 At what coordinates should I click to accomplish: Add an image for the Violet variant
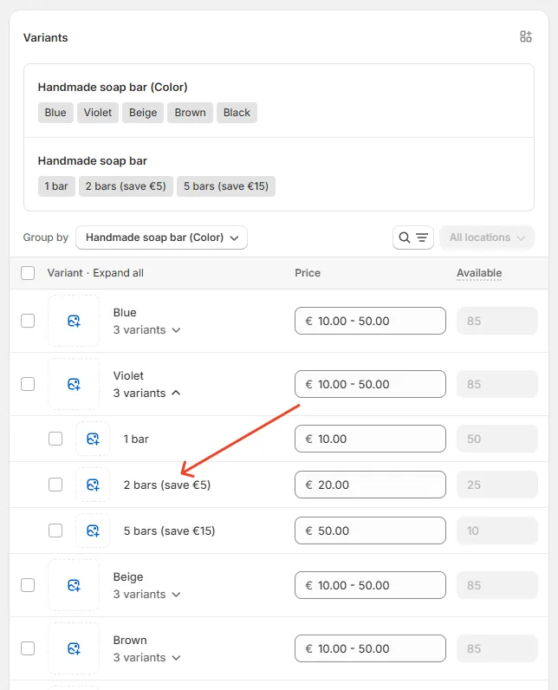pyautogui.click(x=74, y=384)
